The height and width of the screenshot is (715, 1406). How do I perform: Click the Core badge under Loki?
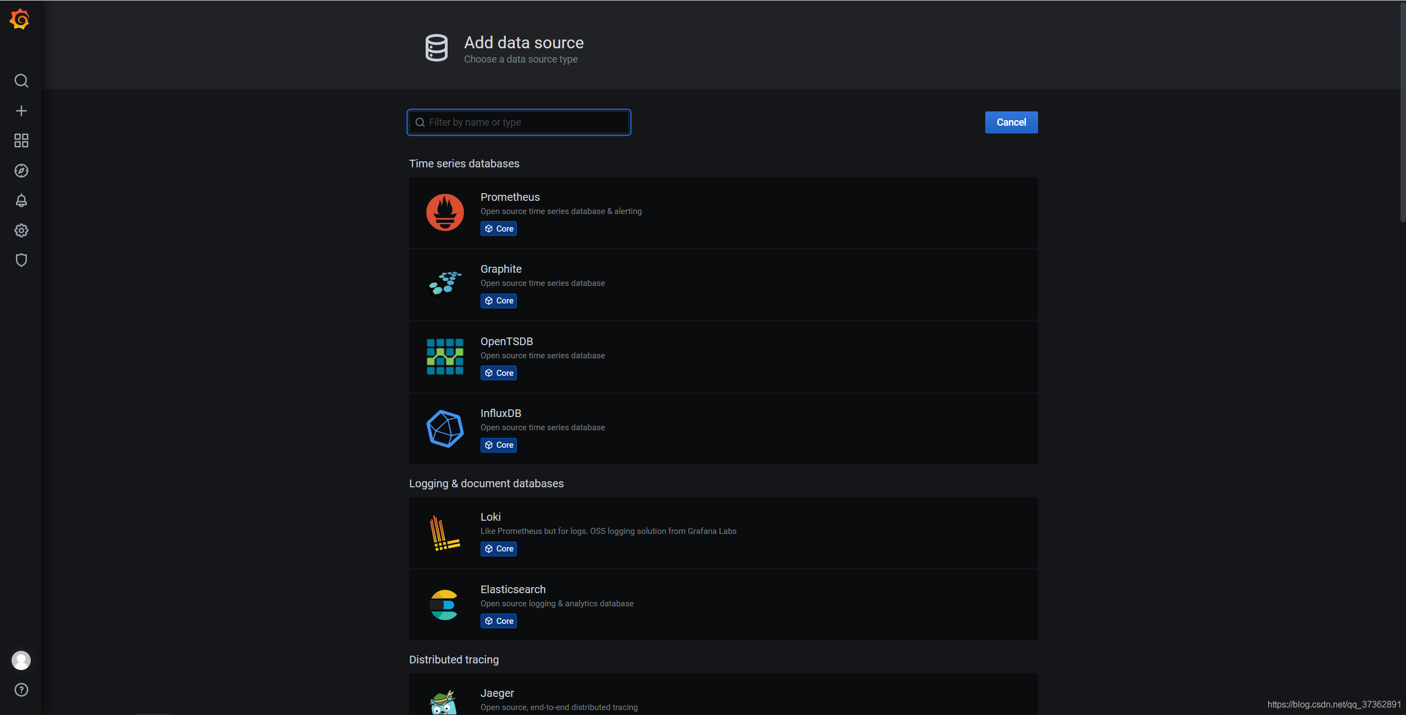pyautogui.click(x=499, y=549)
